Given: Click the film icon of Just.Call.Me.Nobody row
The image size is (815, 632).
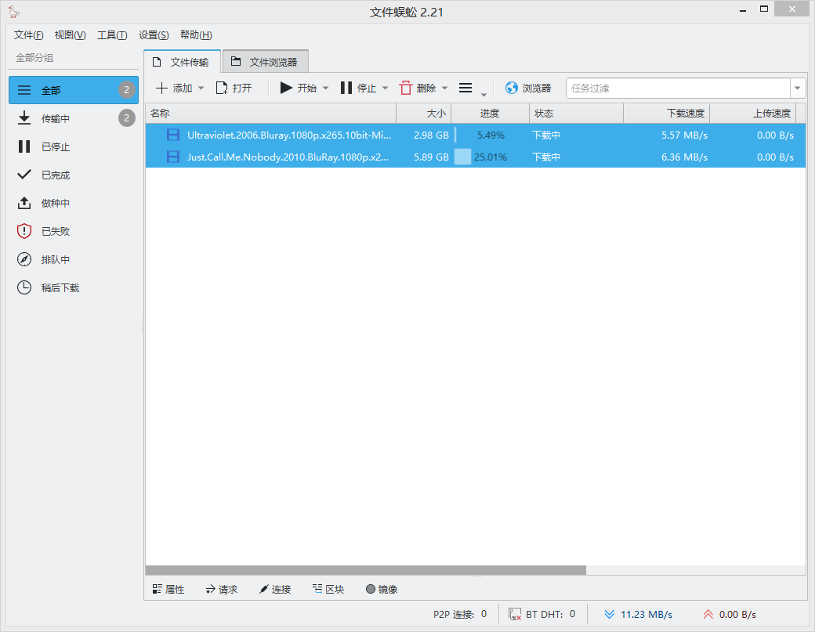Looking at the screenshot, I should pyautogui.click(x=173, y=157).
